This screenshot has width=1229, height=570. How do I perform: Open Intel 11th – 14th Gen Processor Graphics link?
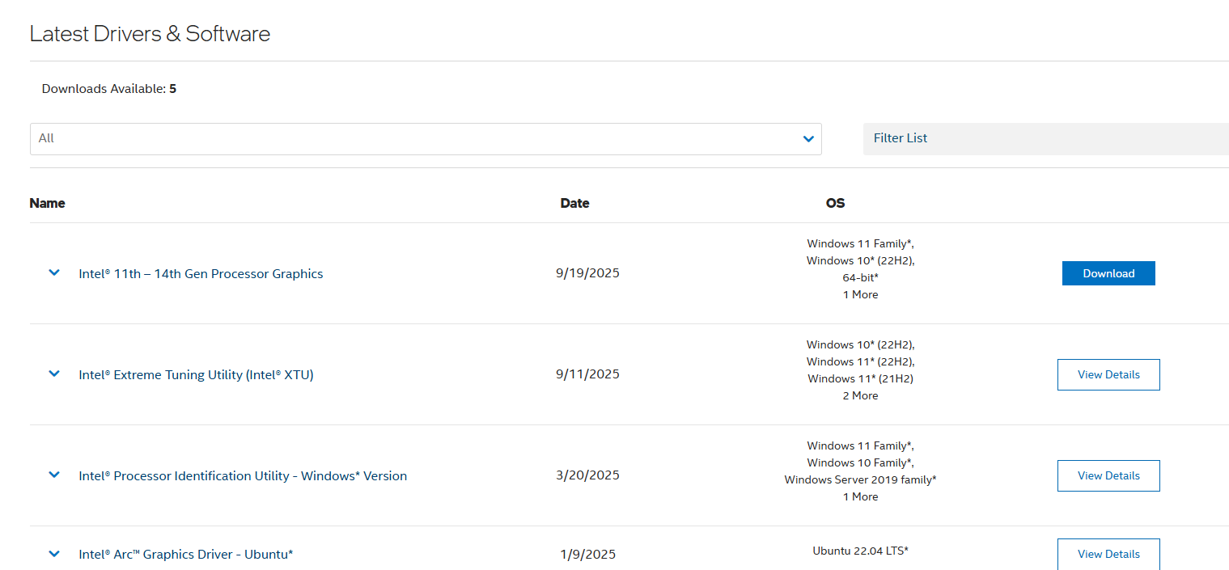(x=201, y=274)
